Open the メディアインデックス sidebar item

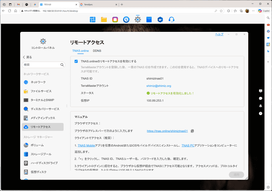coord(43,118)
